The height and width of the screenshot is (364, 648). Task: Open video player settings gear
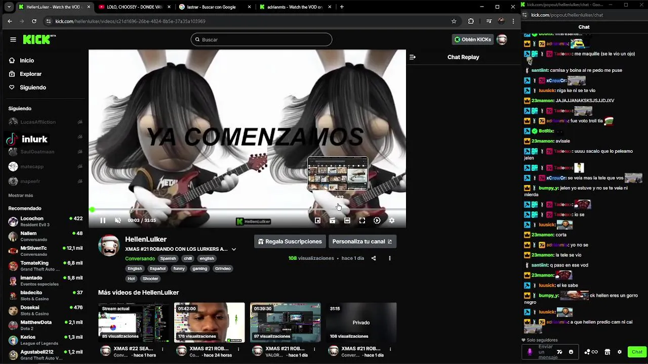[x=391, y=220]
